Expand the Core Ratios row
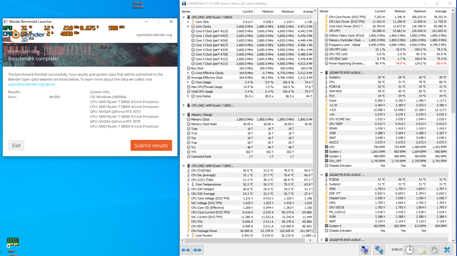This screenshot has height=256, width=457. point(188,96)
